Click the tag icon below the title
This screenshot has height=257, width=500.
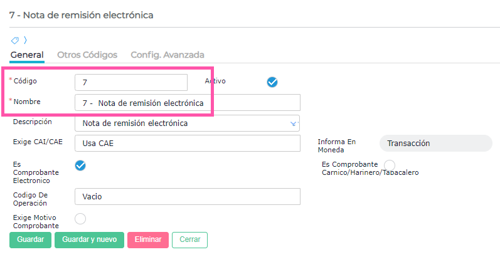pyautogui.click(x=15, y=40)
